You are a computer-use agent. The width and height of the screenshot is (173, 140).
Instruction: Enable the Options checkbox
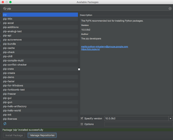(x=82, y=124)
